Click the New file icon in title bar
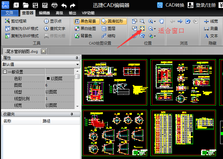223x159 pixels. (16, 5)
